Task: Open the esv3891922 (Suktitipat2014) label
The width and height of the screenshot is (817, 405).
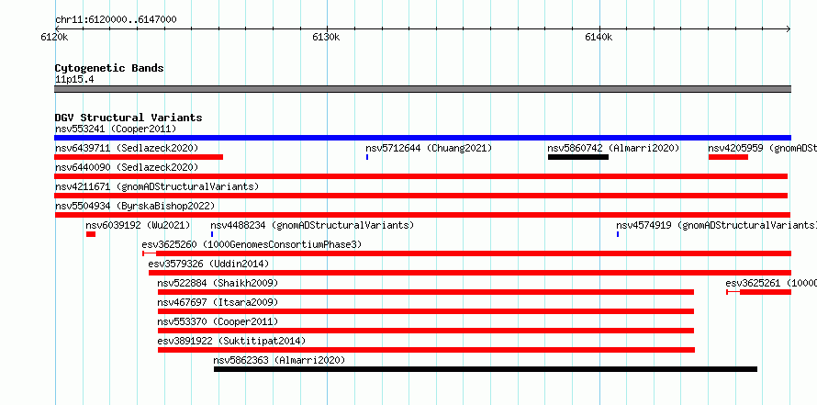Action: (x=231, y=341)
